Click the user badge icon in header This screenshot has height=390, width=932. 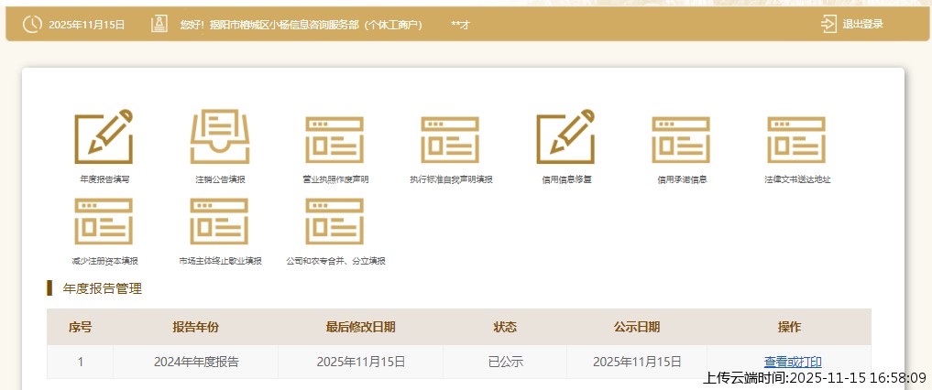159,25
